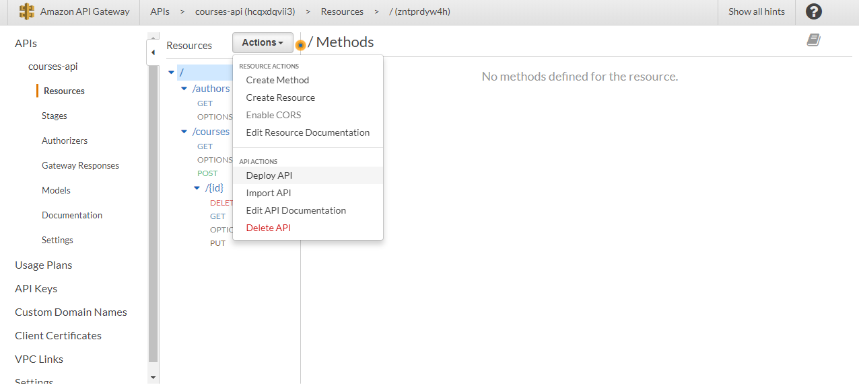Screen dimensions: 859x387
Task: Open APIs in the left sidebar
Action: pyautogui.click(x=26, y=43)
